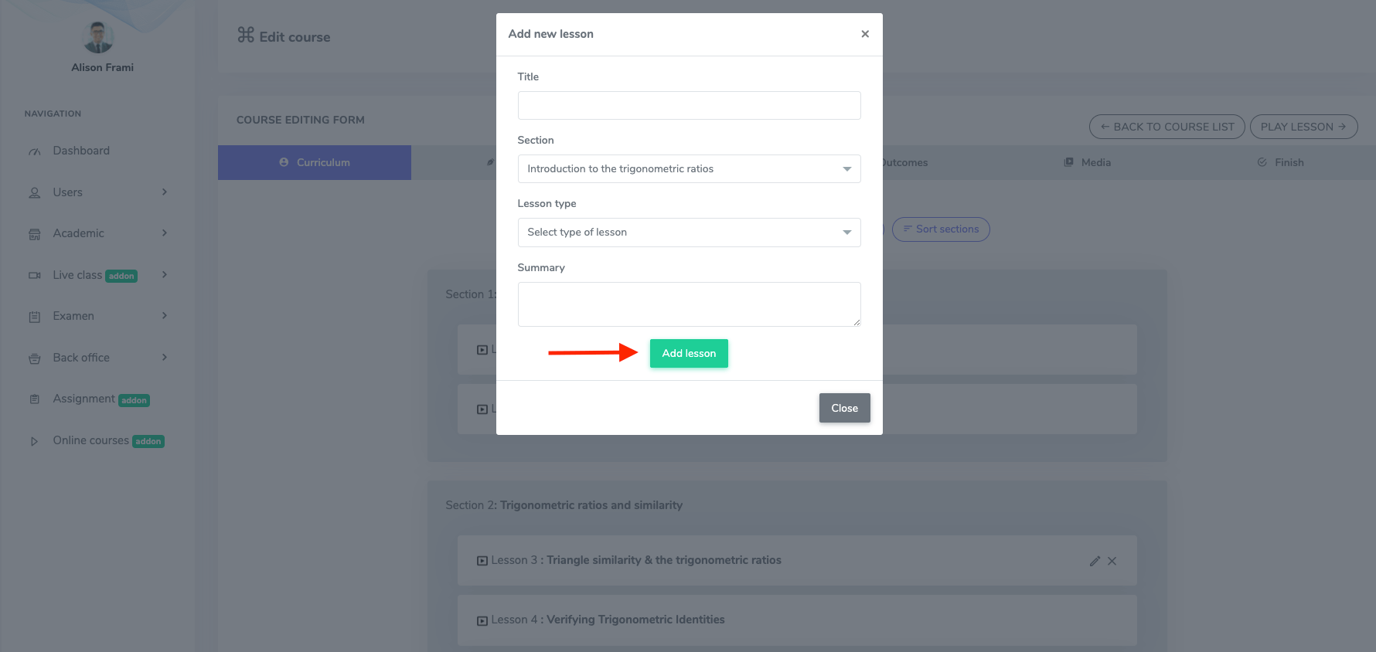1376x652 pixels.
Task: Click the play icon beside Lesson 4
Action: (x=482, y=620)
